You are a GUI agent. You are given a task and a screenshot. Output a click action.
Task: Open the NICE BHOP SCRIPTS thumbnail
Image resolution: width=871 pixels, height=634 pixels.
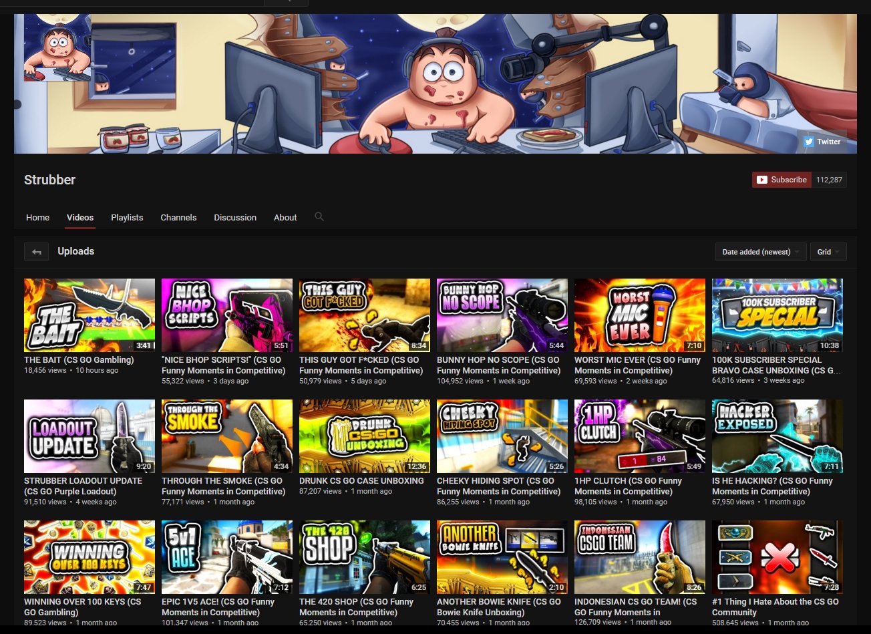click(227, 315)
